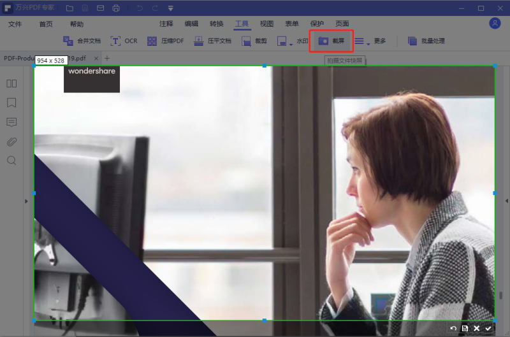510x337 pixels.
Task: Expand right panel with arrow
Action: click(506, 201)
